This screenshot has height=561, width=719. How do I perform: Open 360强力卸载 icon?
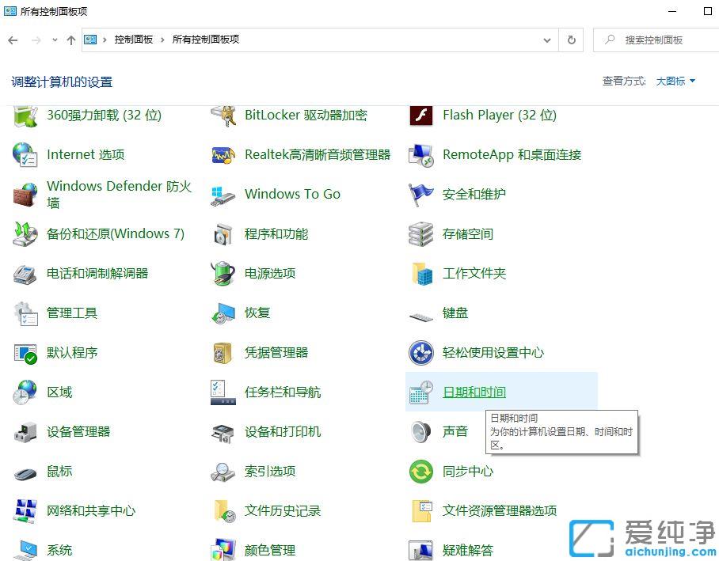[25, 116]
